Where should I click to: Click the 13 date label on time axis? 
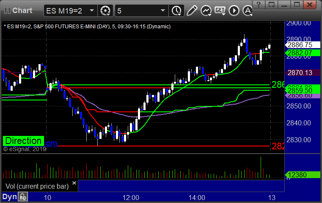coord(272,198)
